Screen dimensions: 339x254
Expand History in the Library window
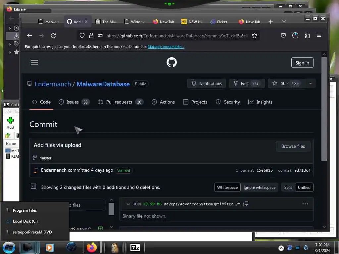click(10, 28)
